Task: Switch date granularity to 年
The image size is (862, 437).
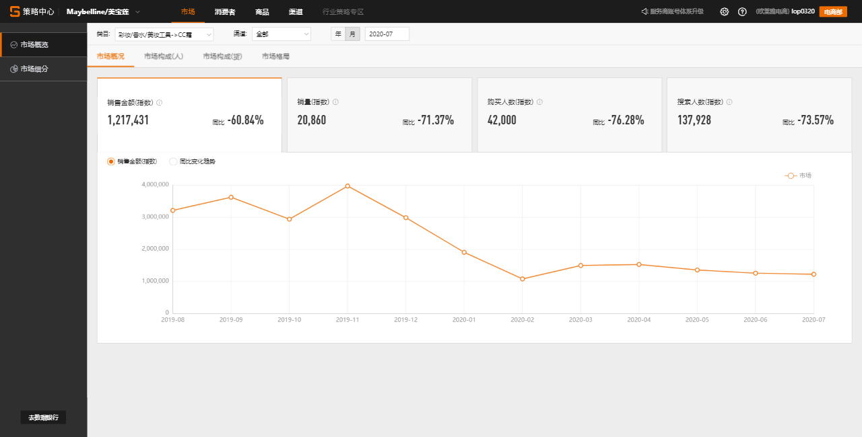Action: click(338, 34)
